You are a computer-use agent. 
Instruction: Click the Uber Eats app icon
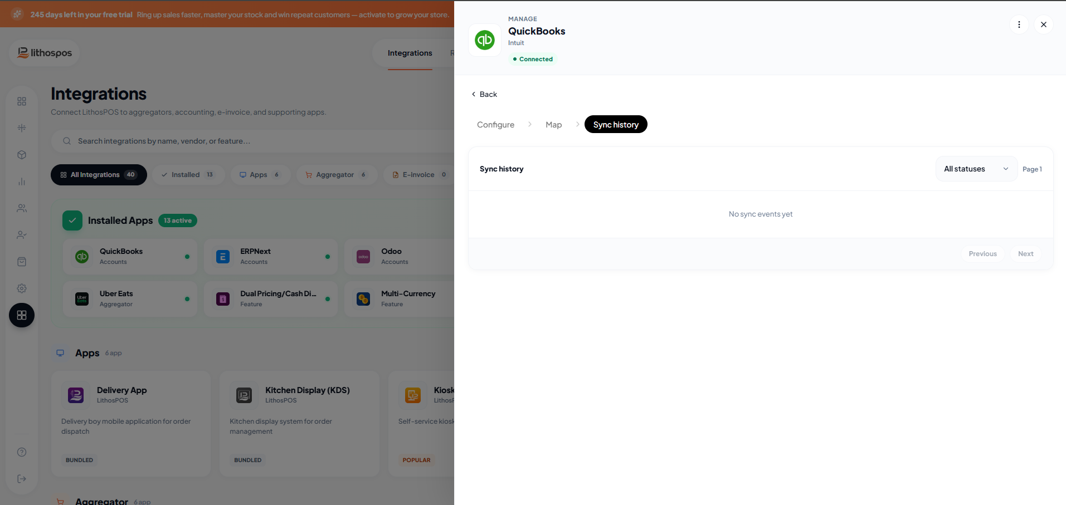82,299
